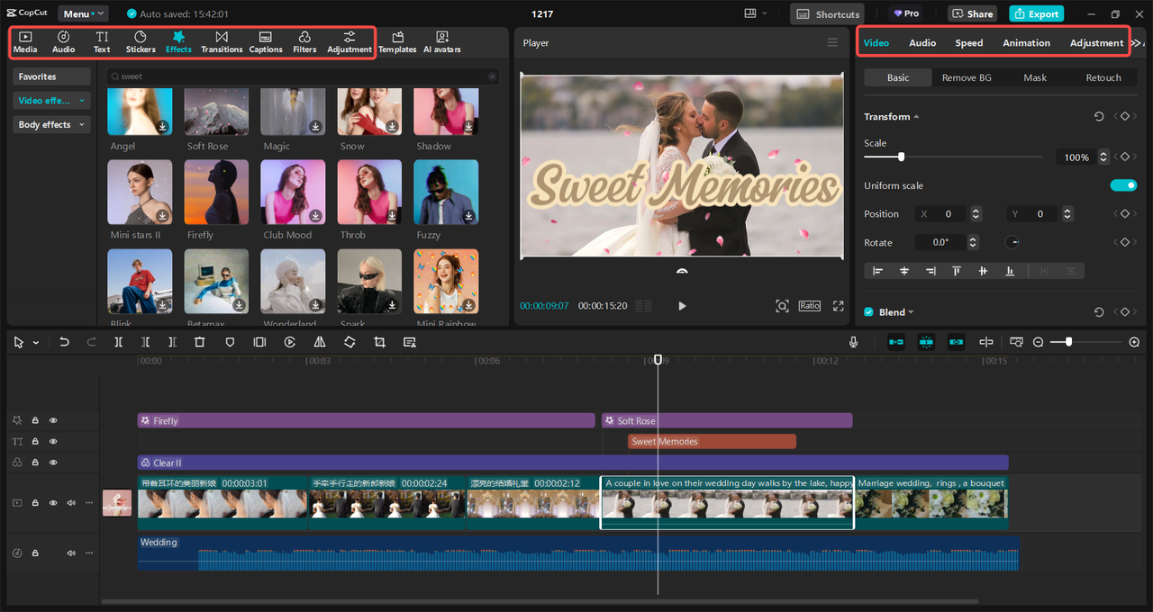Open the select tool mode dropdown arrow

pos(36,343)
